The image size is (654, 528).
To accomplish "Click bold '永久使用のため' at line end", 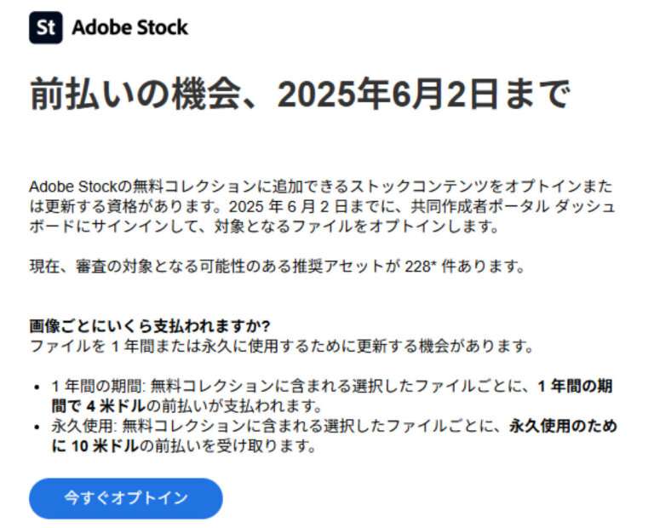I will tap(563, 427).
